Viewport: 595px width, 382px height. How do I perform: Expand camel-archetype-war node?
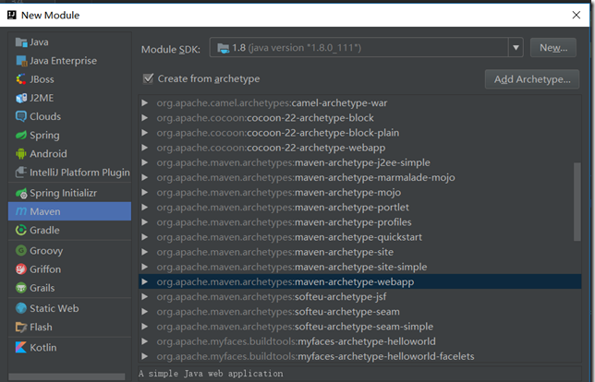coord(144,102)
